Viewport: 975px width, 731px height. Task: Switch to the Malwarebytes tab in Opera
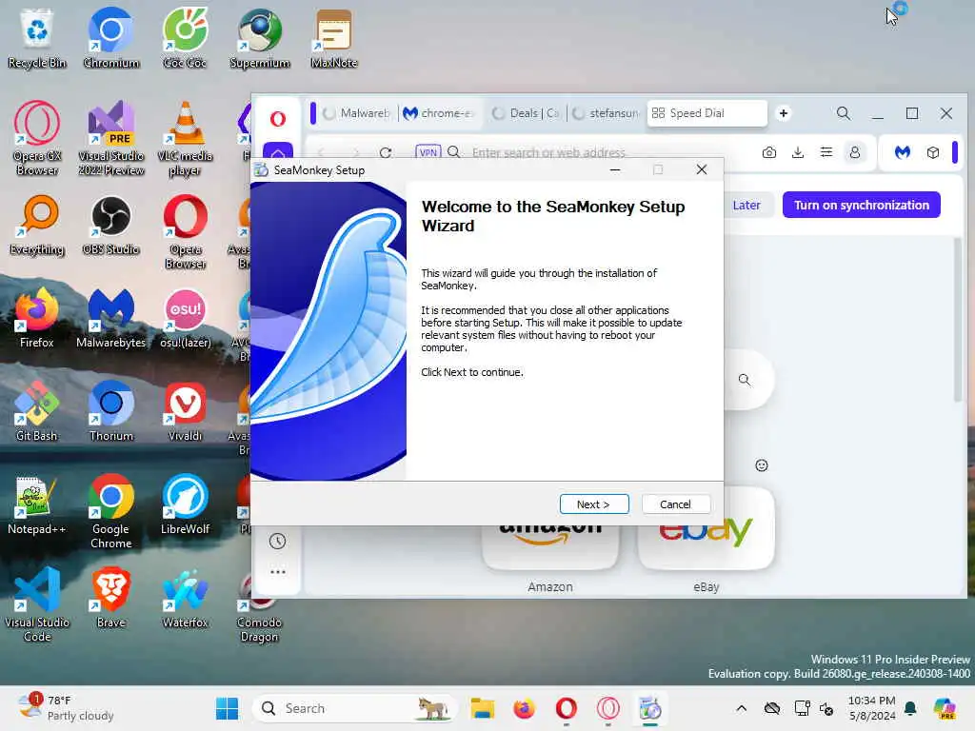click(x=356, y=113)
